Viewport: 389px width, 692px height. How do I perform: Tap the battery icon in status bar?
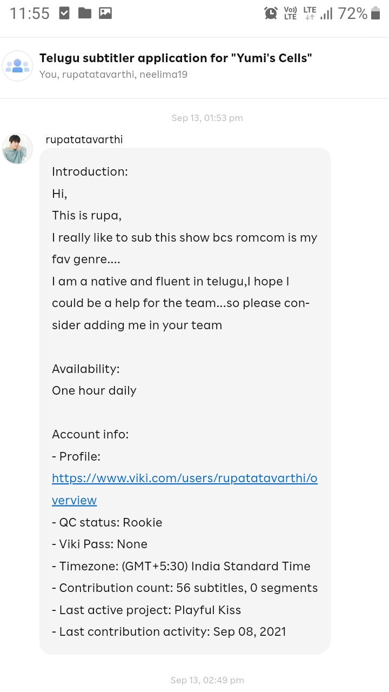click(376, 14)
